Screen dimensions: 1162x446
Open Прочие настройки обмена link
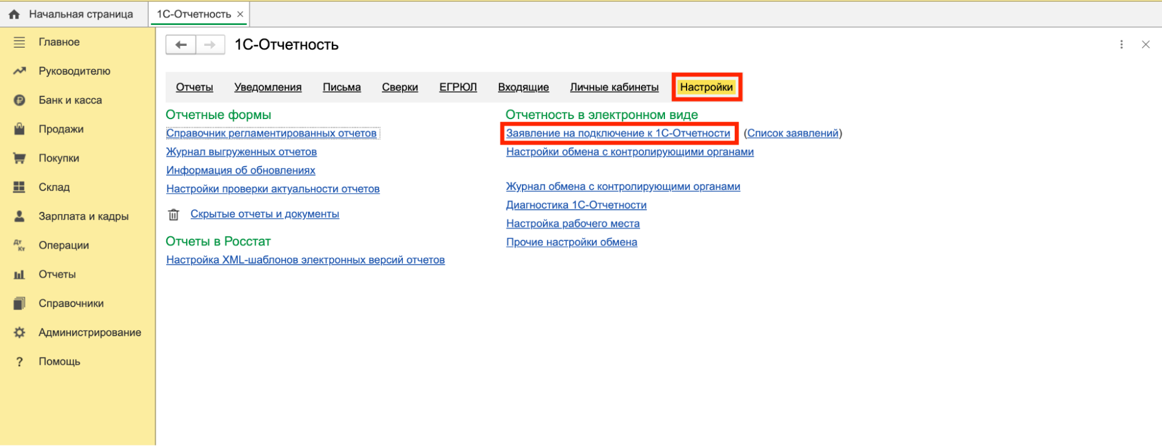click(x=571, y=242)
